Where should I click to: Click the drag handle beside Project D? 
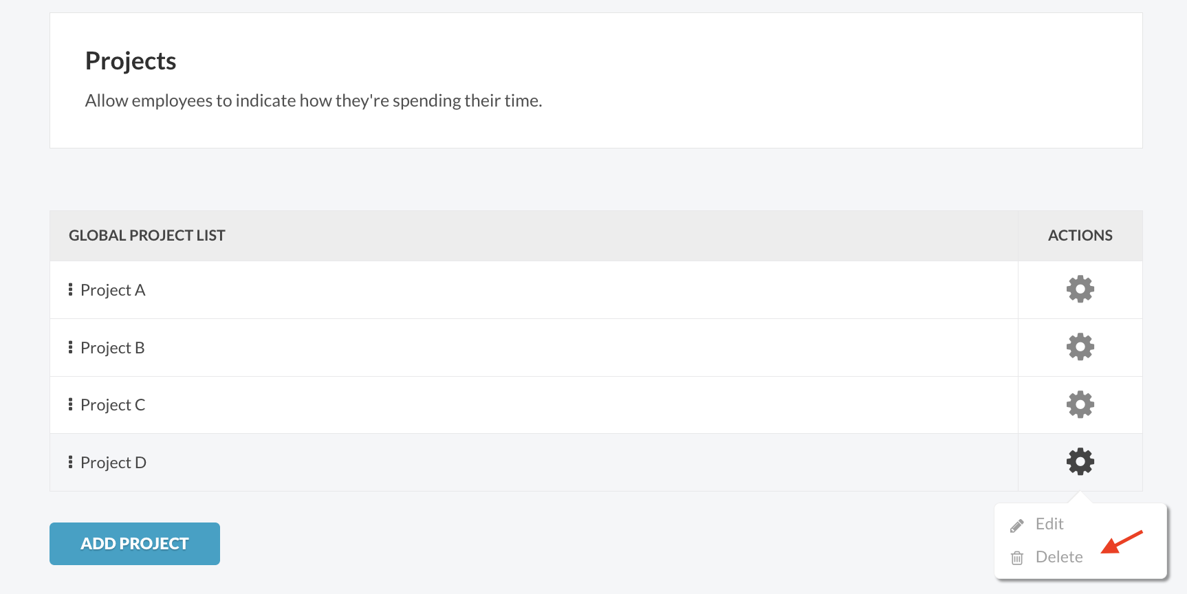point(70,462)
